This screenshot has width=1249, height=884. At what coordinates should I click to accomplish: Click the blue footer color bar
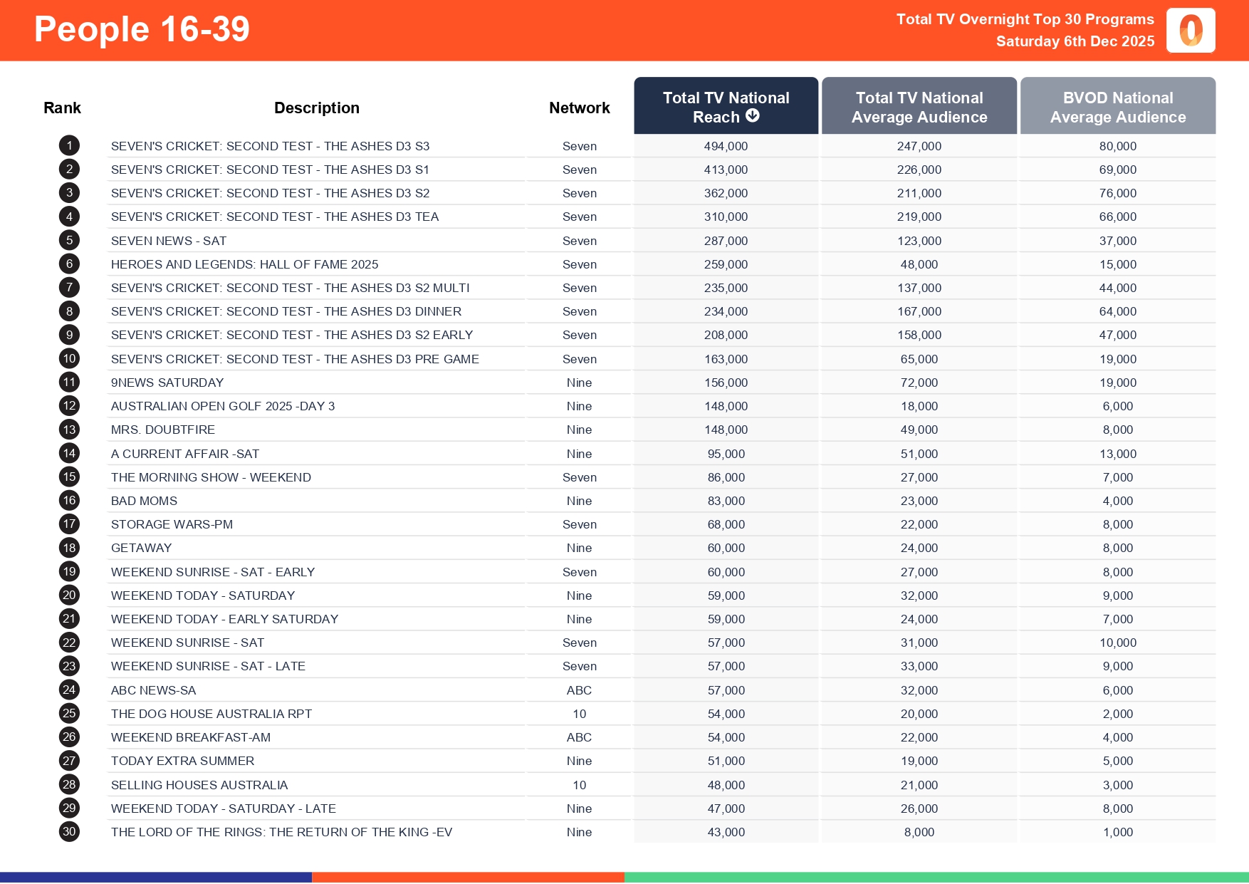[x=155, y=877]
